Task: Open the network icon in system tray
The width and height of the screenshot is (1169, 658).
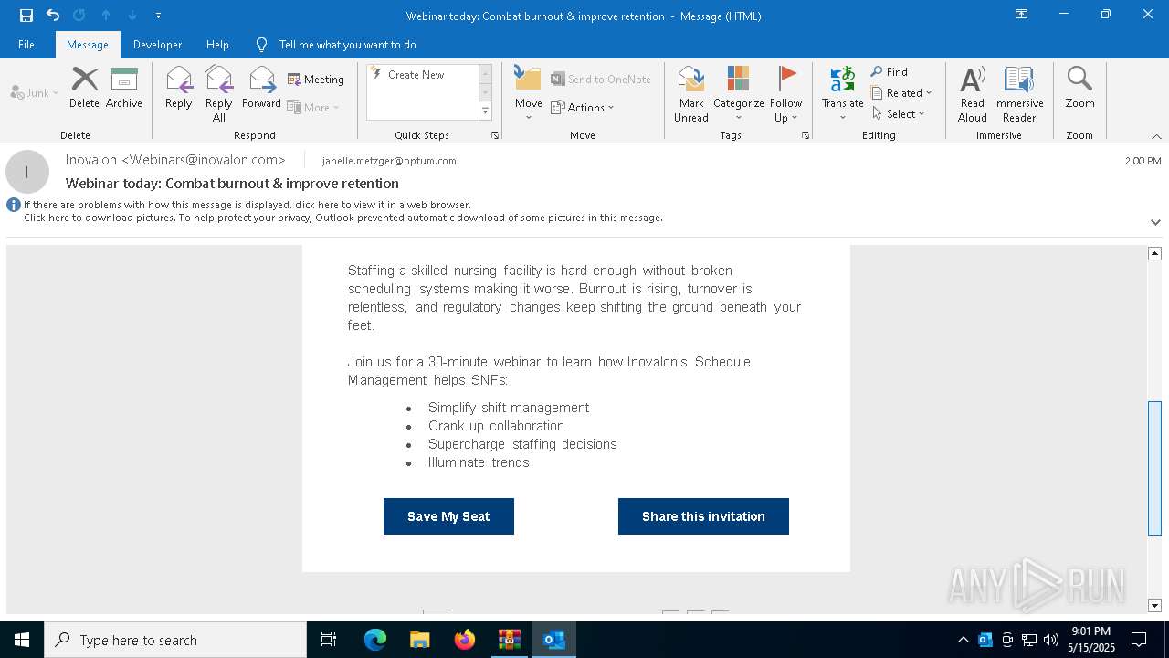Action: pyautogui.click(x=1029, y=640)
